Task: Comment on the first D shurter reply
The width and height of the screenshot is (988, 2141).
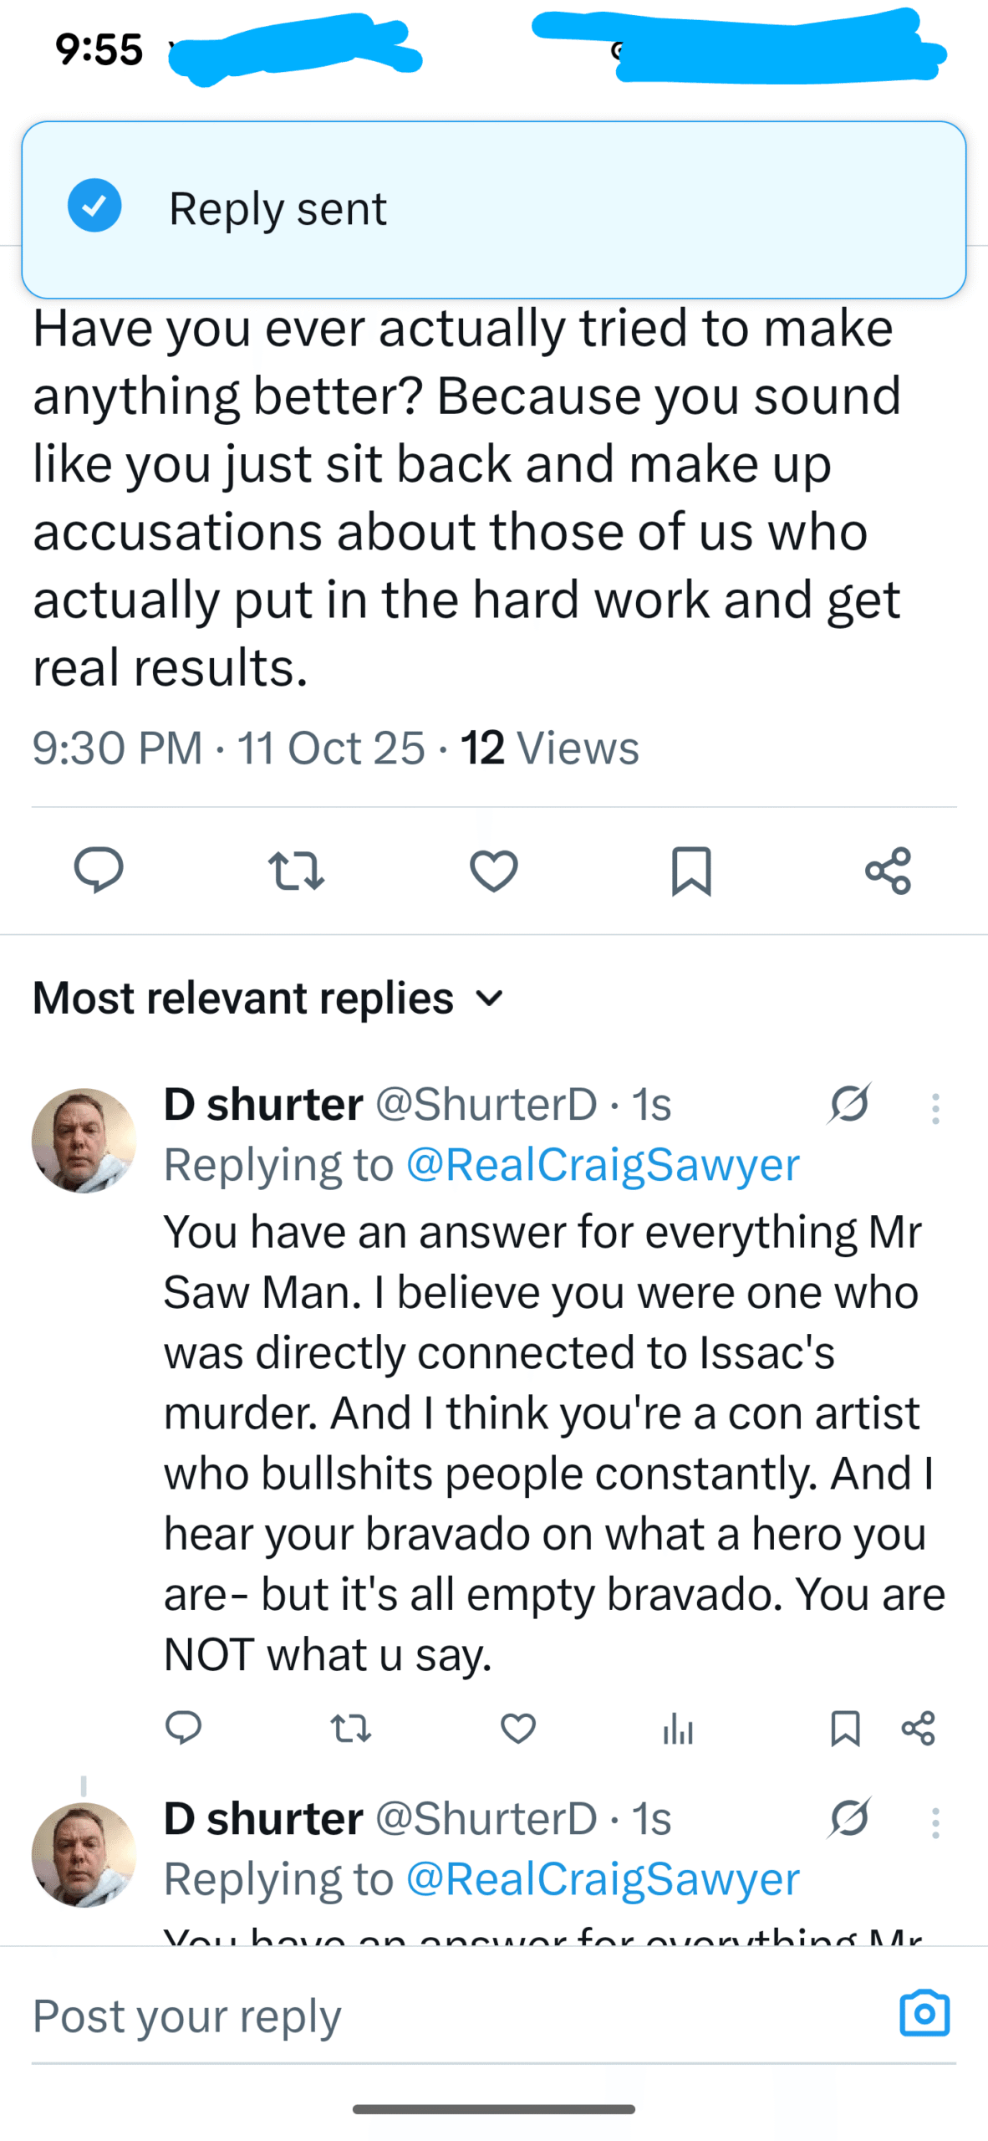Action: [184, 1728]
